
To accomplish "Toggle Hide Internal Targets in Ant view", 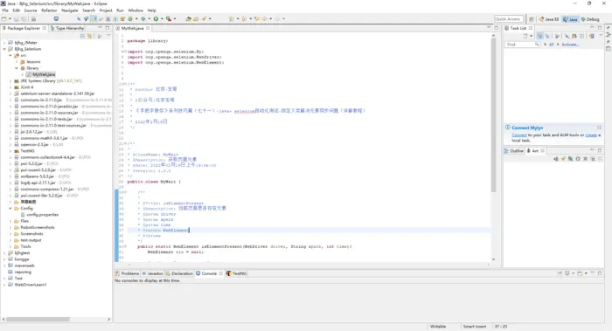I will (570, 159).
